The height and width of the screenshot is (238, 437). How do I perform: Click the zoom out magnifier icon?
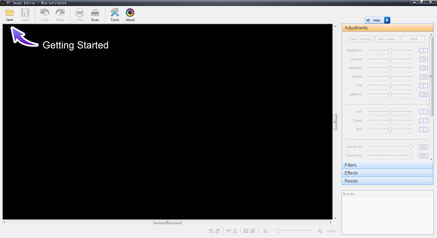265,231
